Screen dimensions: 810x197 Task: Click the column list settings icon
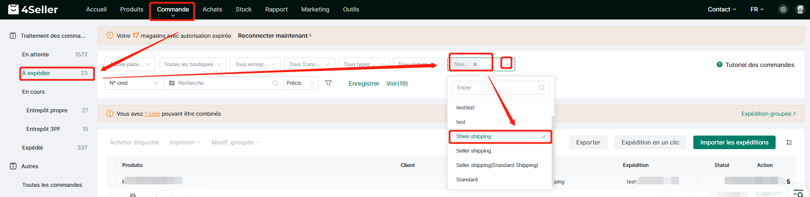point(789,142)
